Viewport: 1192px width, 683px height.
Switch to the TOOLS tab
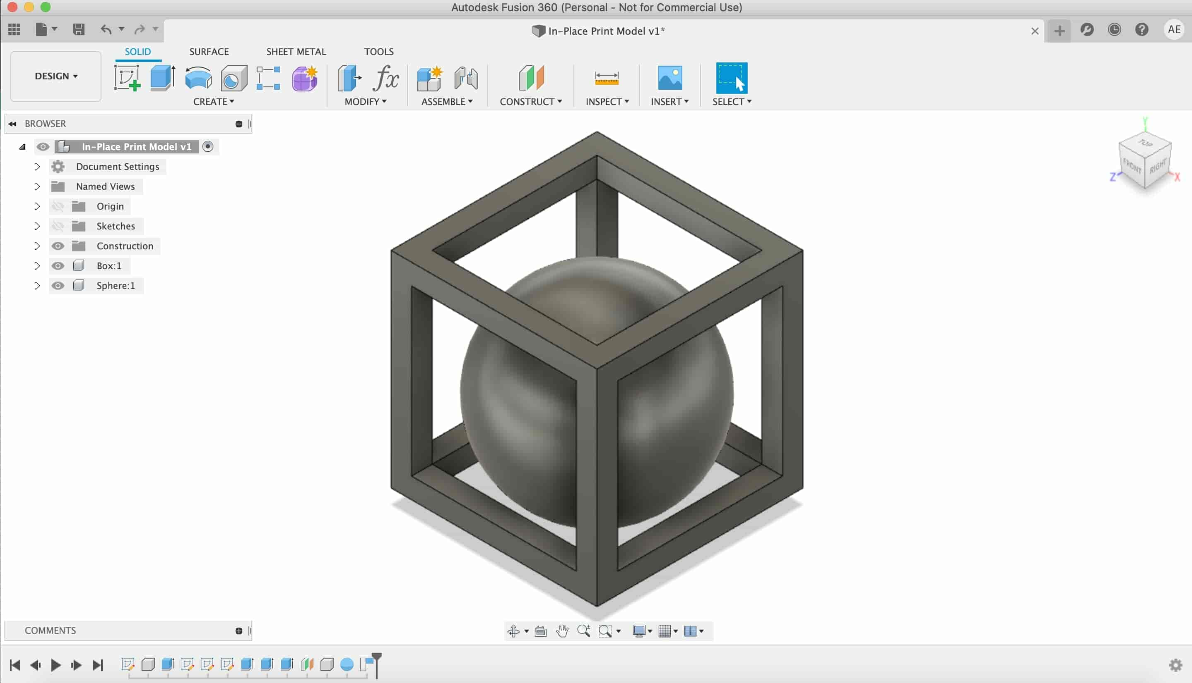(x=378, y=52)
